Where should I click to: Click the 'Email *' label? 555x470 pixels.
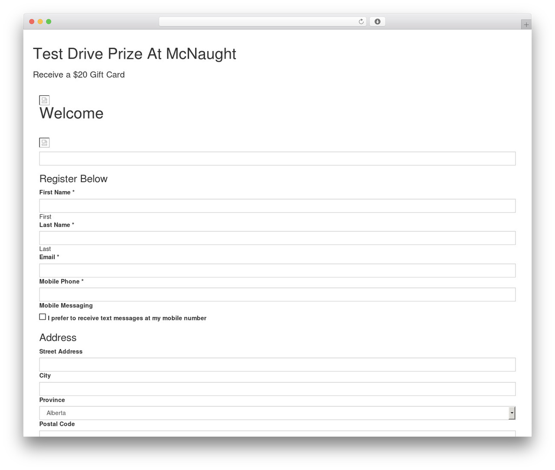[x=49, y=257]
